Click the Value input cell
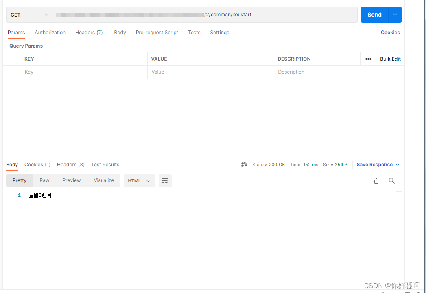Viewport: 426px width, 293px height. (x=210, y=72)
